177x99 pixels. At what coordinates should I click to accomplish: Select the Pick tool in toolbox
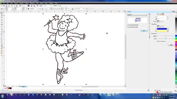[1, 13]
